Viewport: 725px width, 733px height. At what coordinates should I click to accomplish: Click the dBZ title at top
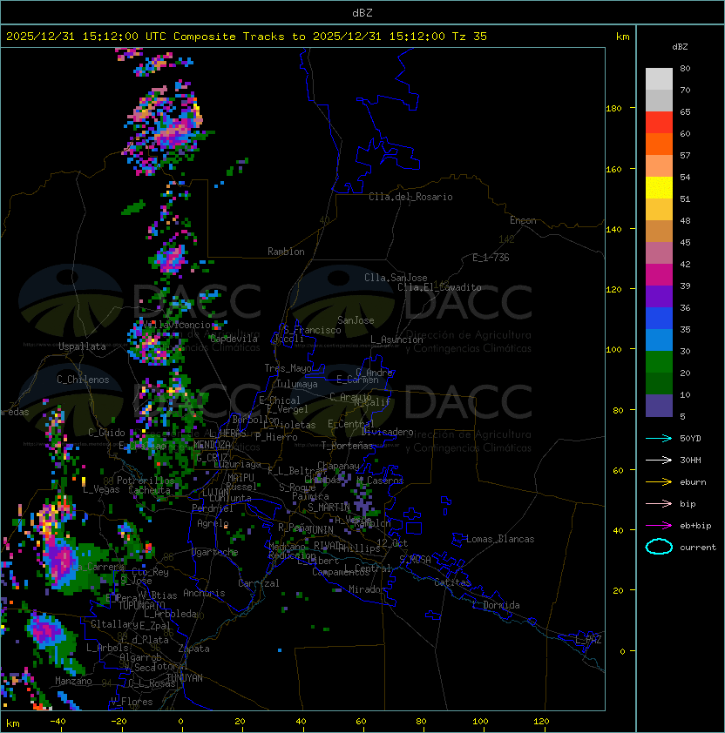click(x=362, y=13)
